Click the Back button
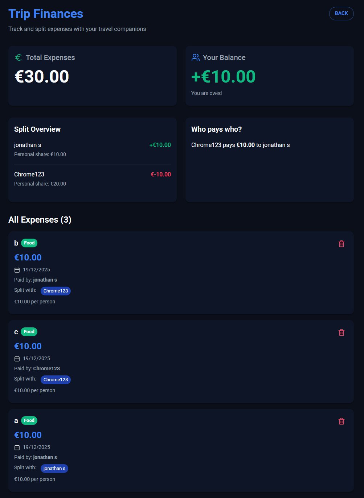The height and width of the screenshot is (498, 364). [x=341, y=13]
